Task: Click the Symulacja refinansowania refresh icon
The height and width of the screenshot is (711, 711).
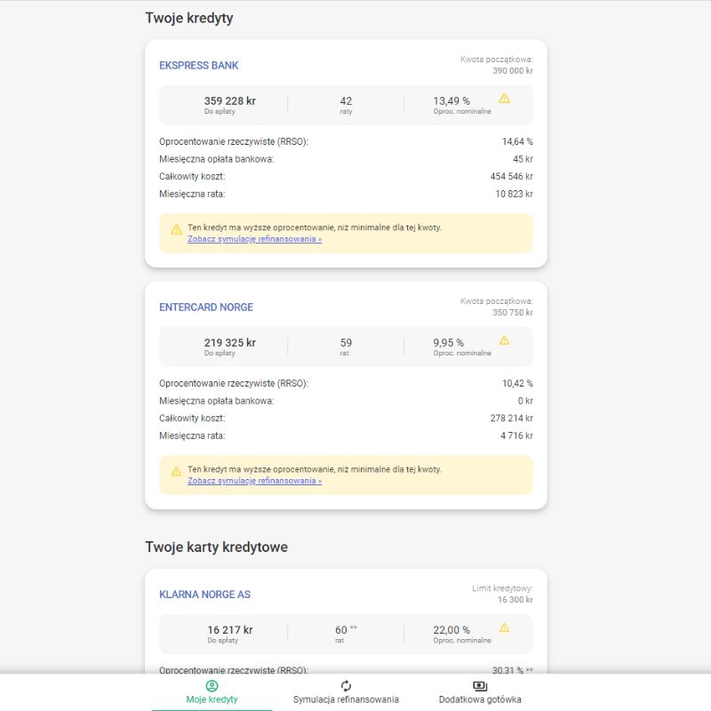Action: (x=346, y=686)
